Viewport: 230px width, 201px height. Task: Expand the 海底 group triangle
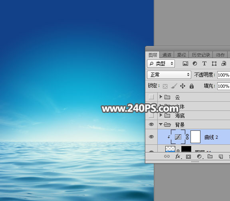pyautogui.click(x=161, y=115)
